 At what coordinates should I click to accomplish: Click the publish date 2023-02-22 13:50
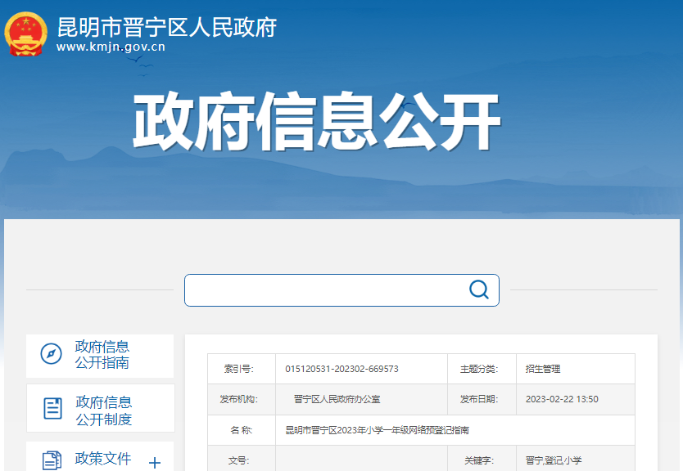562,399
